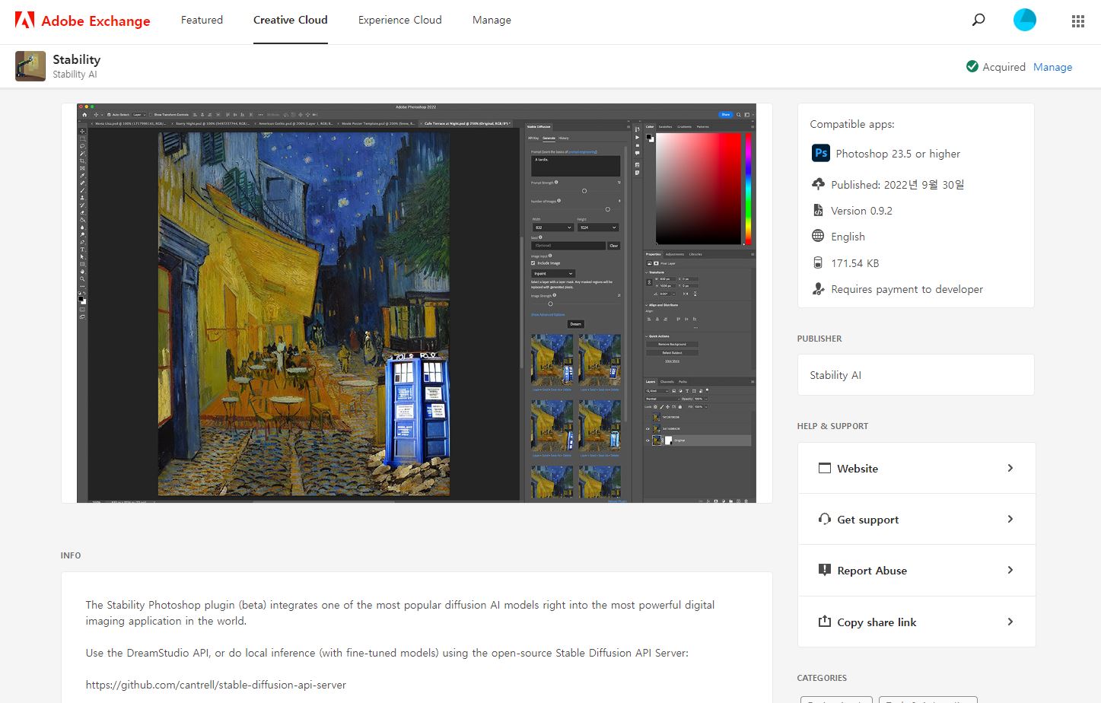Click the Adobe Exchange wordmark
1101x703 pixels.
click(96, 21)
